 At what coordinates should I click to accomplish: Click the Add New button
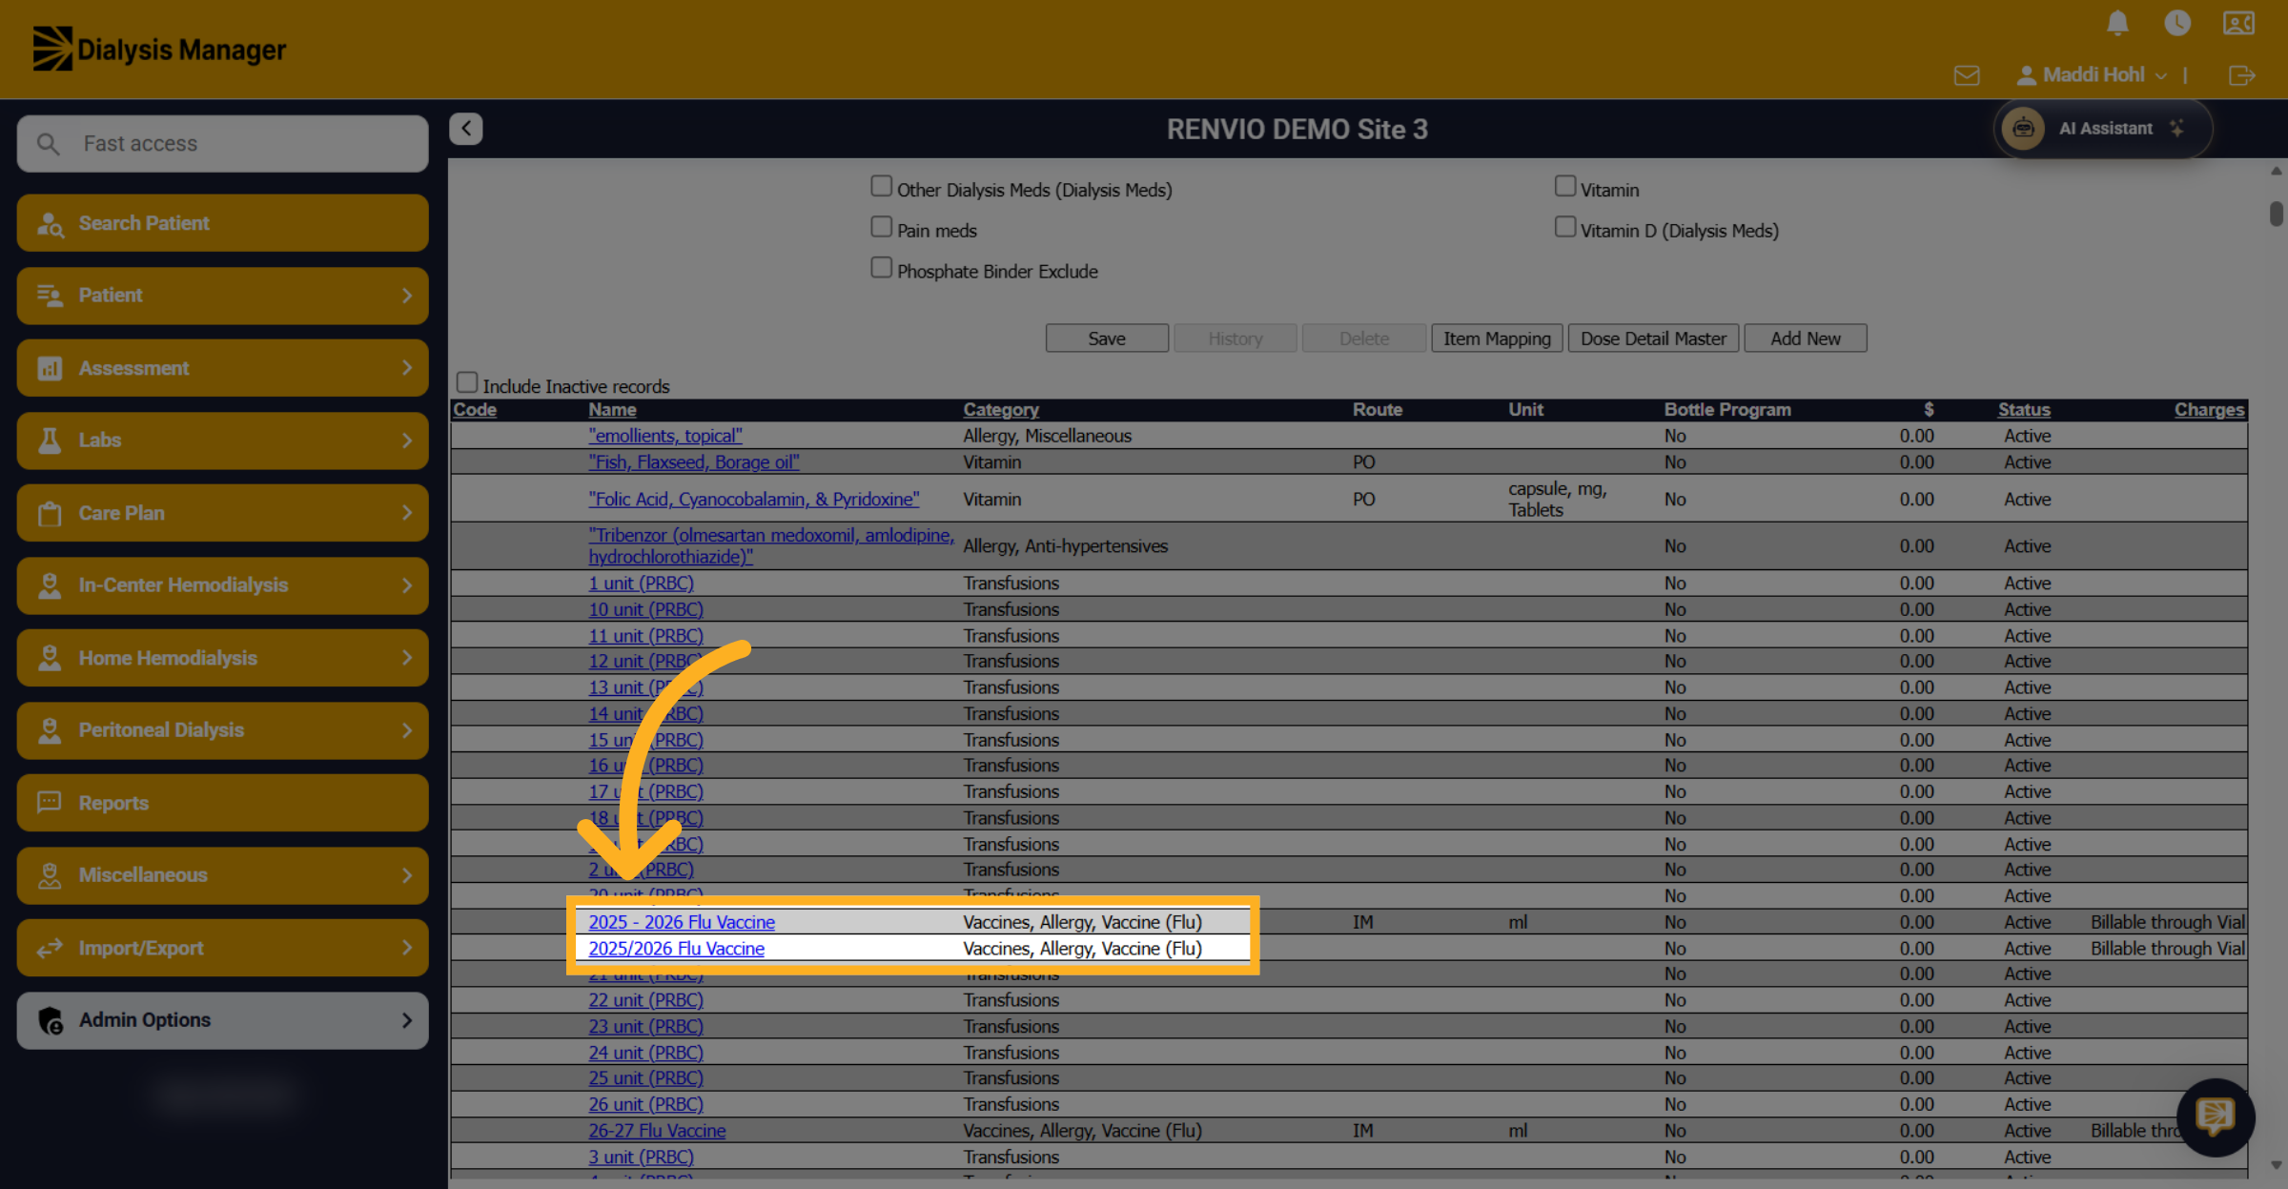(1806, 338)
